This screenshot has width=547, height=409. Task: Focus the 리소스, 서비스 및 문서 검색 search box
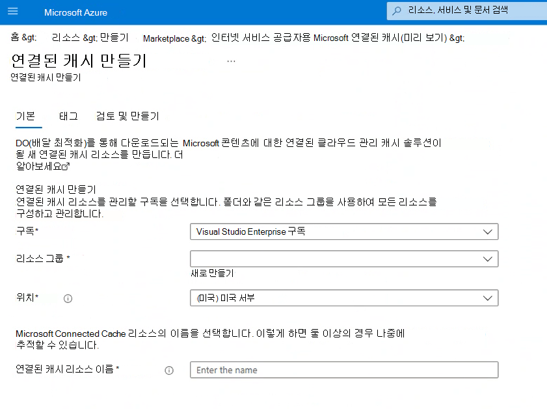[467, 10]
